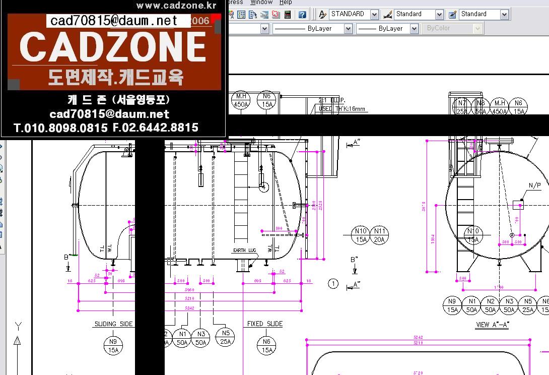Click the circled number 1 balloon
Screen dimensions: 549x375
coord(333,284)
